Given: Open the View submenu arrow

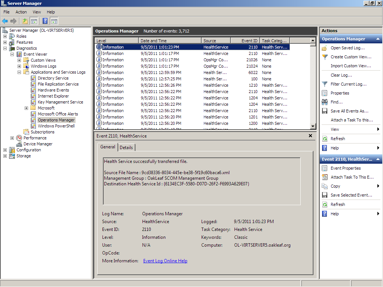Looking at the screenshot, I should 378,129.
